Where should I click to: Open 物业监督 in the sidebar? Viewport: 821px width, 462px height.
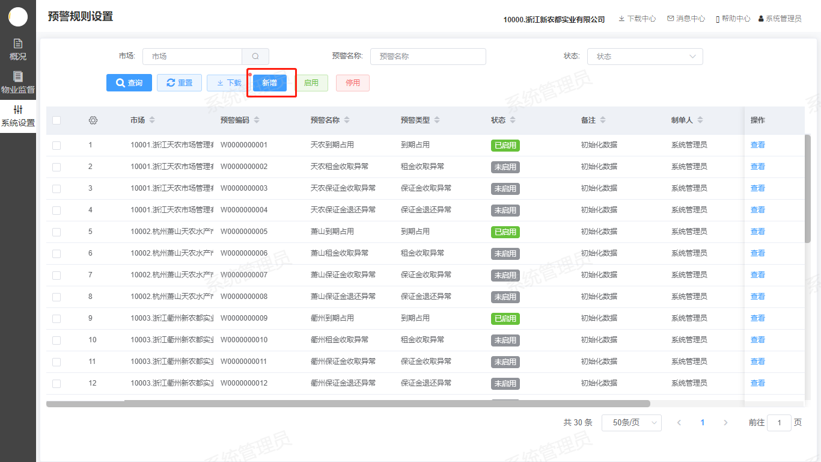point(18,82)
